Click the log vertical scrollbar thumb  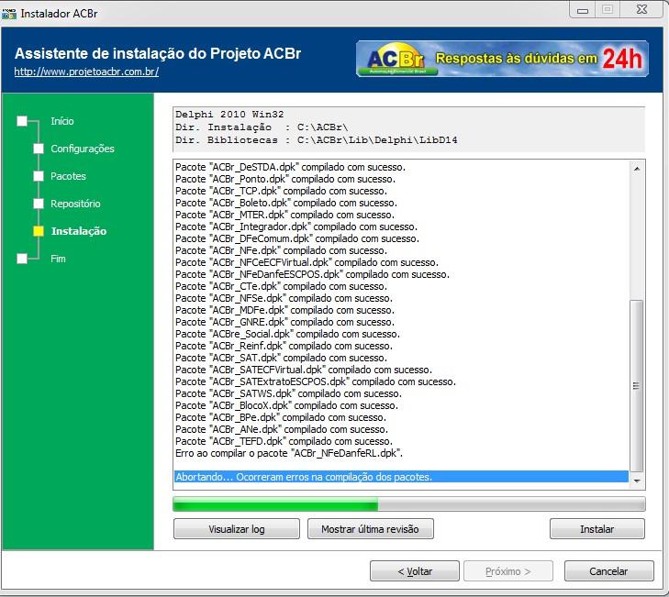point(637,386)
